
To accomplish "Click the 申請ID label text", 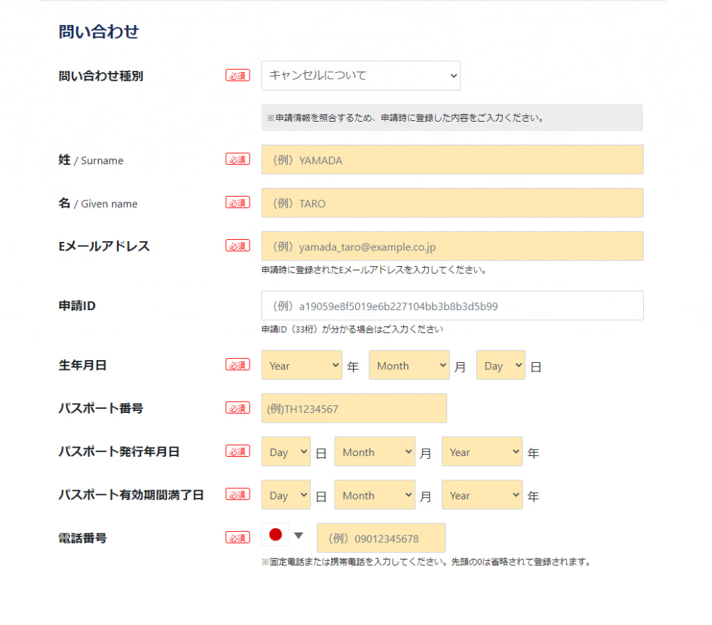I will 76,305.
